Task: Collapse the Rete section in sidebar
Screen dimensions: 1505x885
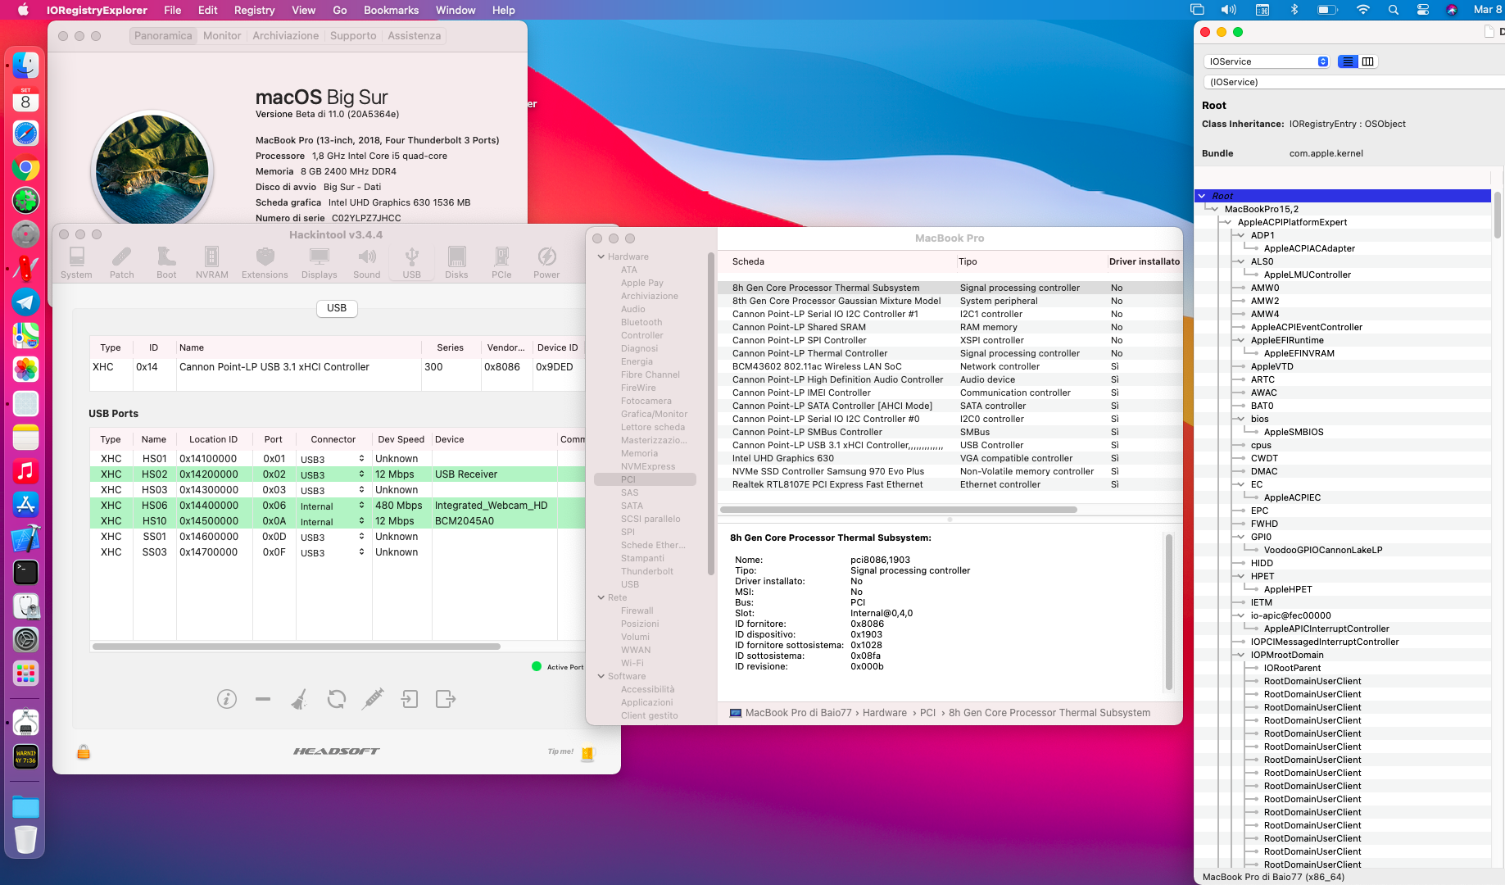Action: (601, 597)
